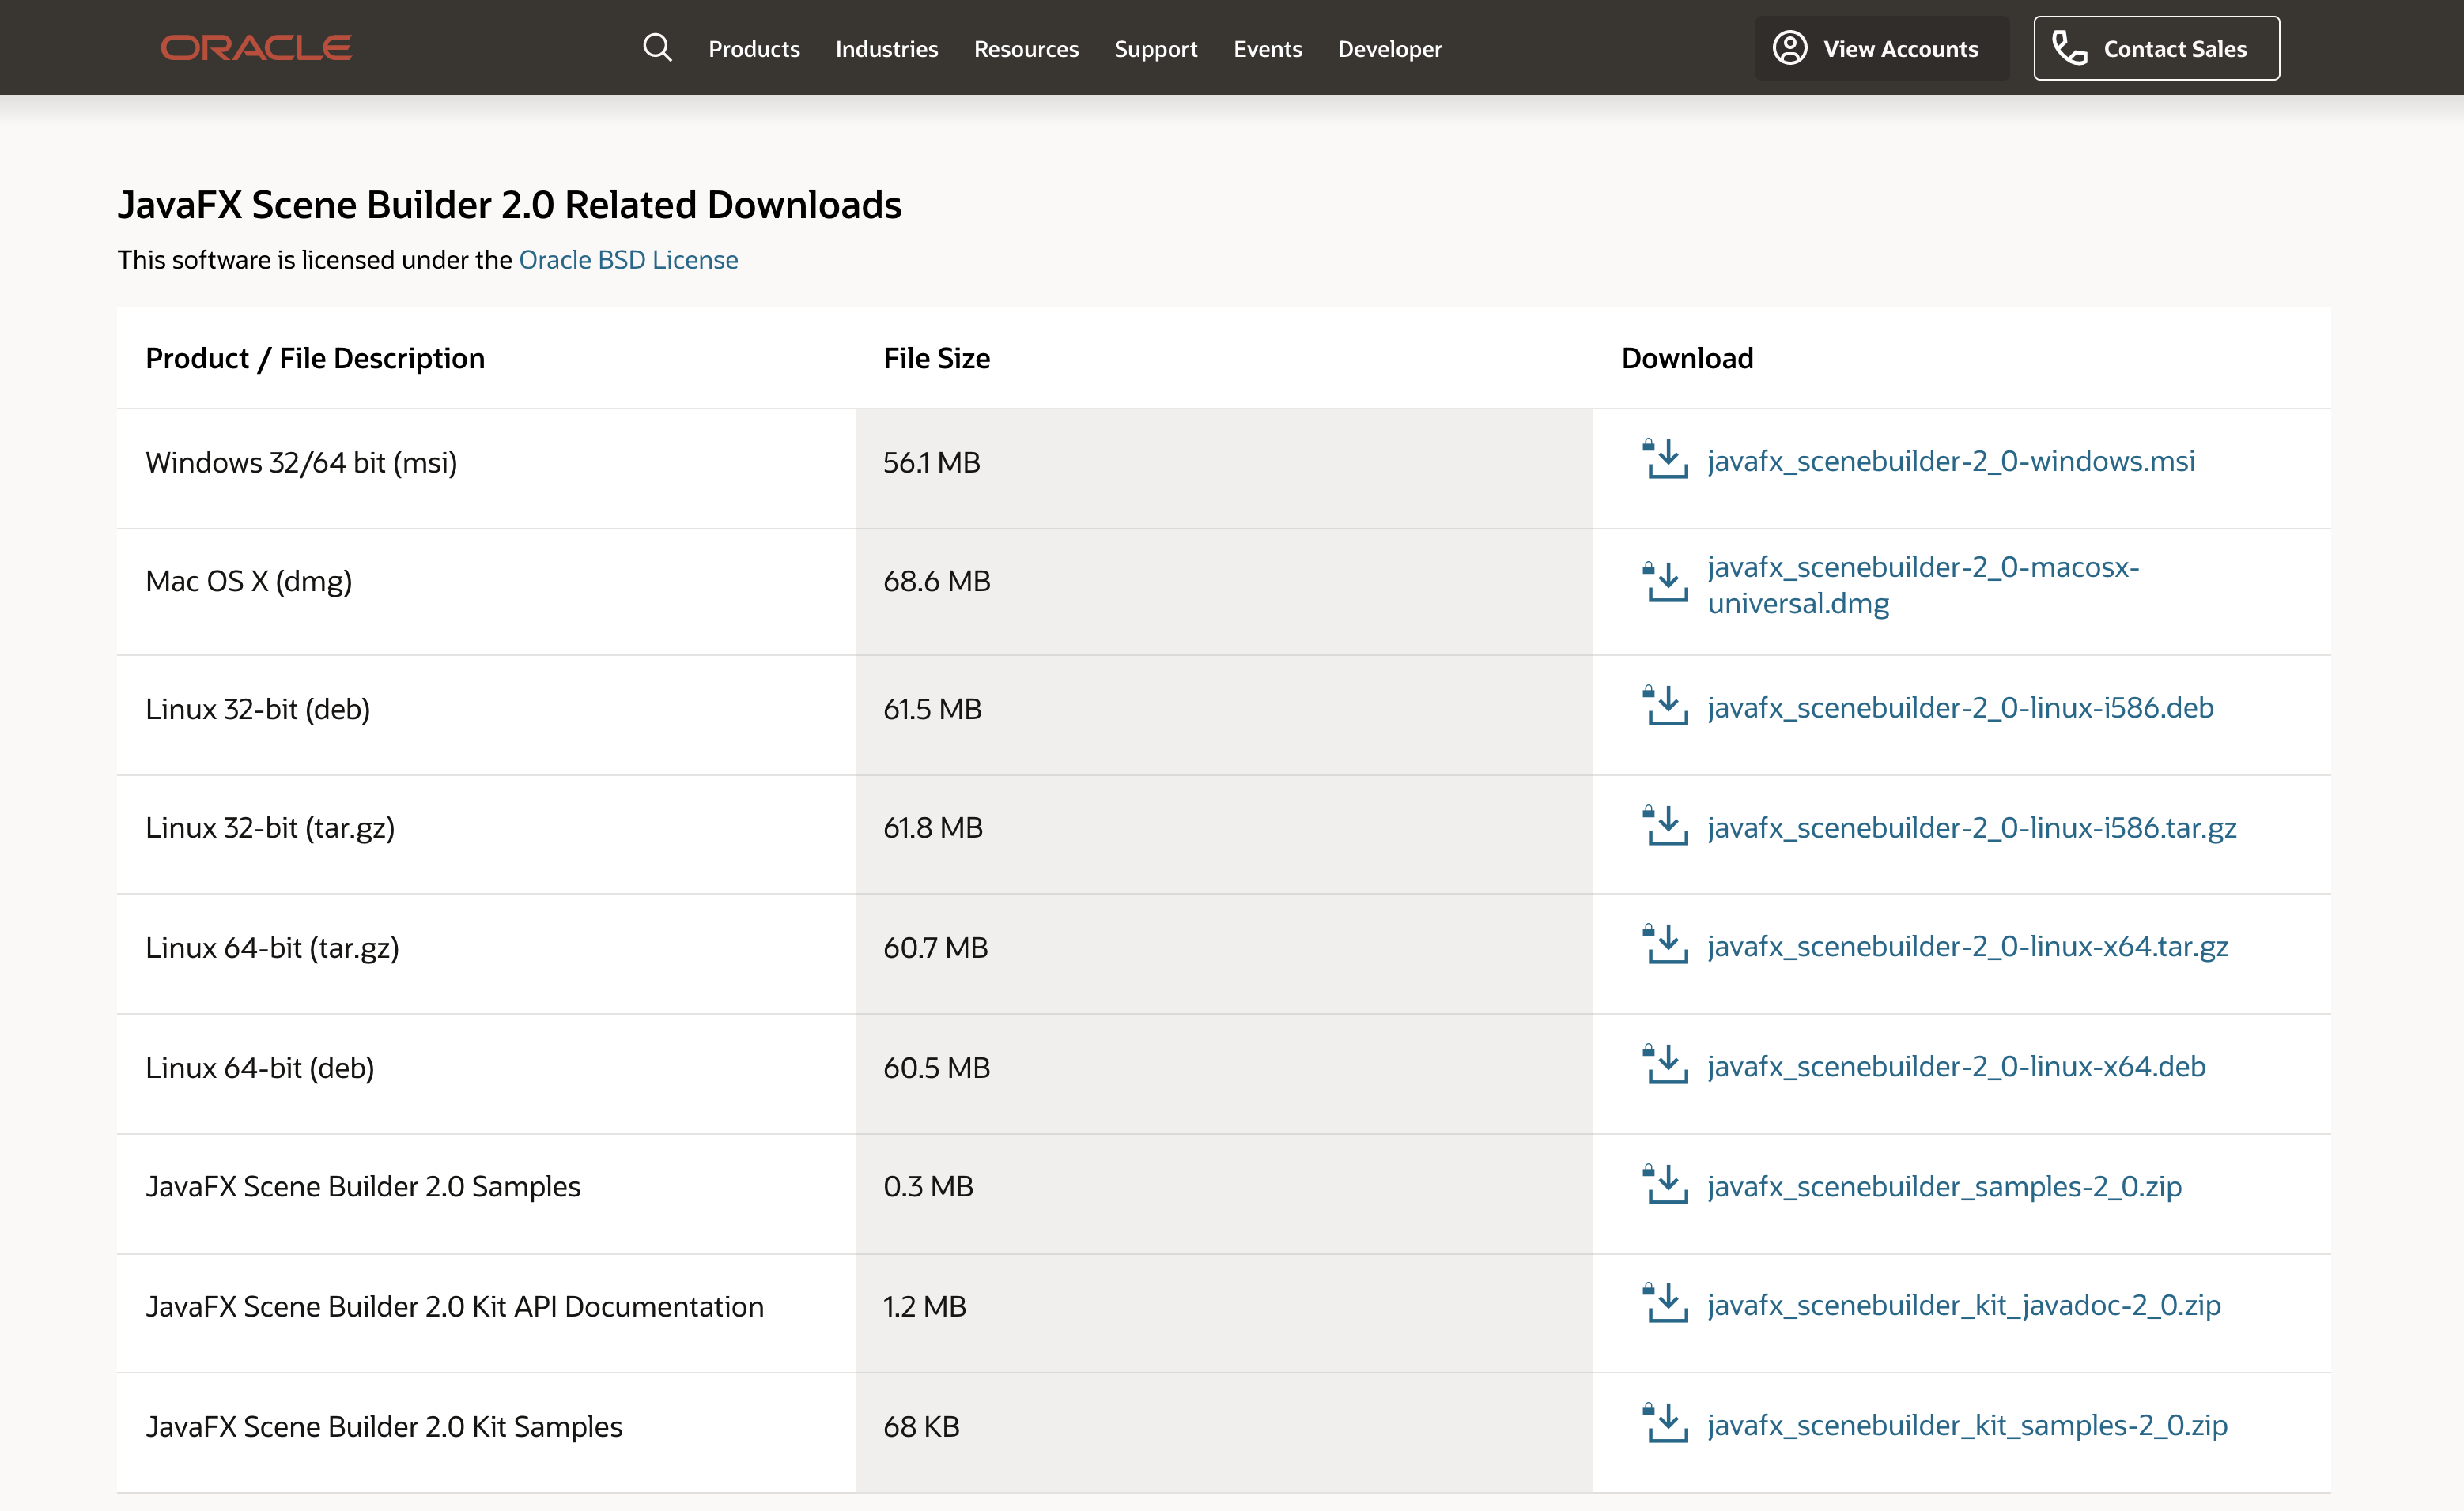Click the download icon for the linux-i586.deb row
Screen dimensions: 2464x1511
[1666, 707]
